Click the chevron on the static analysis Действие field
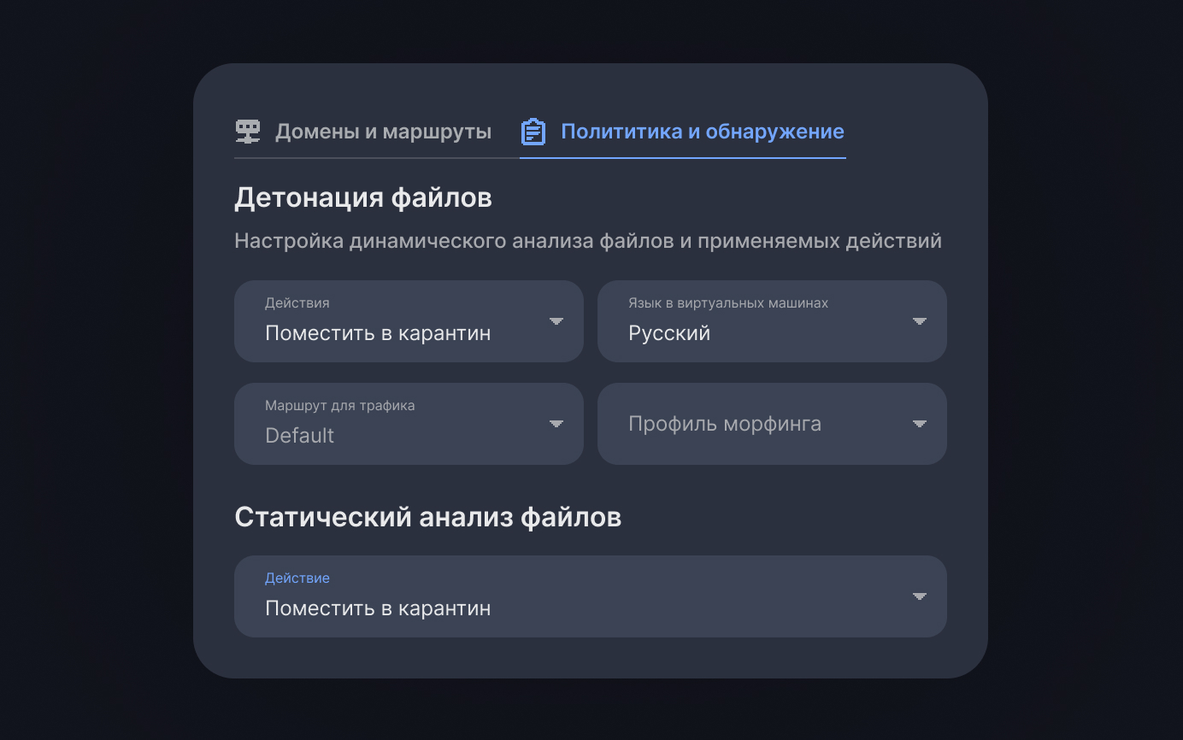The image size is (1183, 740). coord(920,596)
